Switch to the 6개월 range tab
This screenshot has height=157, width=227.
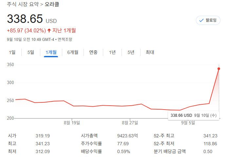tap(73, 52)
